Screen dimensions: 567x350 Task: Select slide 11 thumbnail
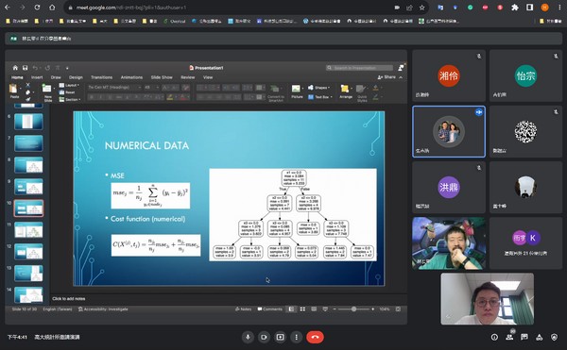(x=28, y=230)
